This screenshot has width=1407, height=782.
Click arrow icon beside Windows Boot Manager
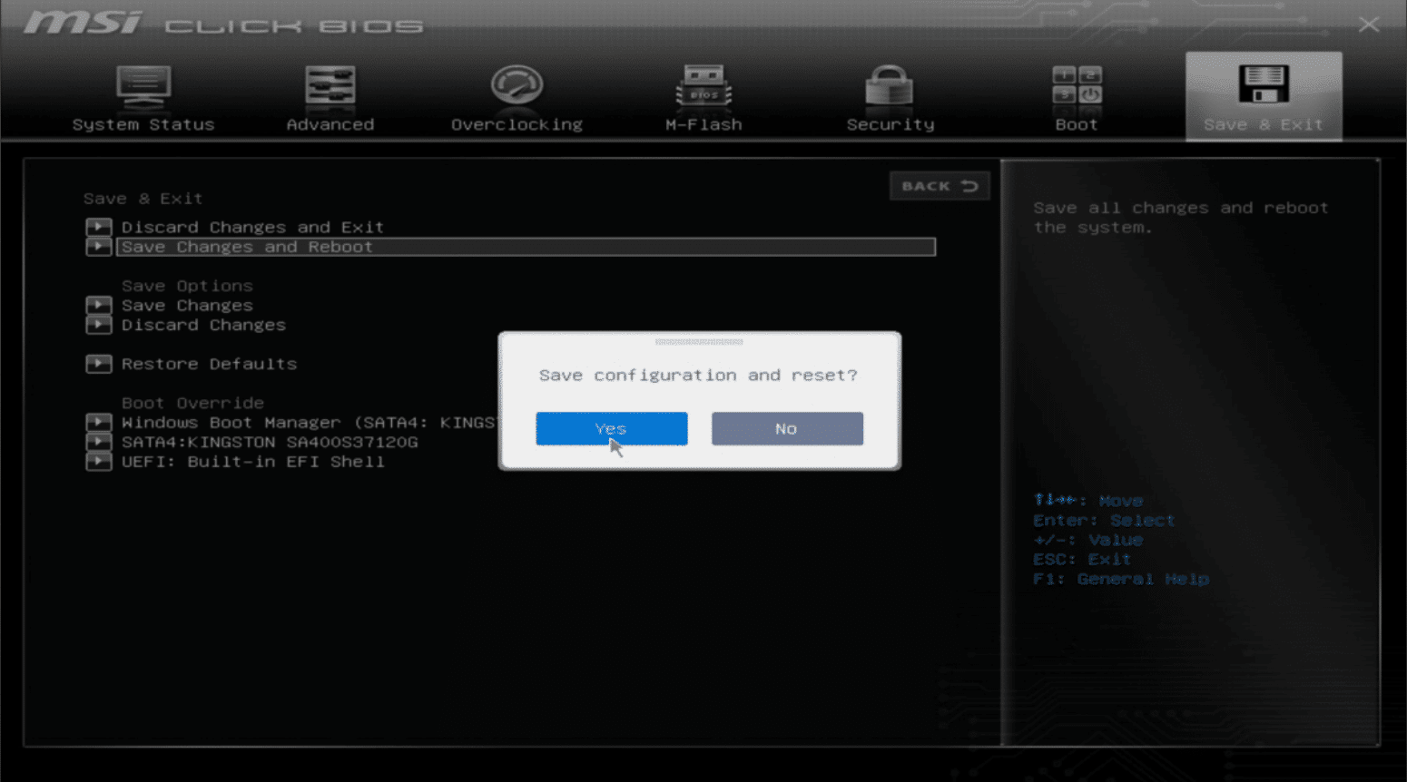(x=99, y=423)
